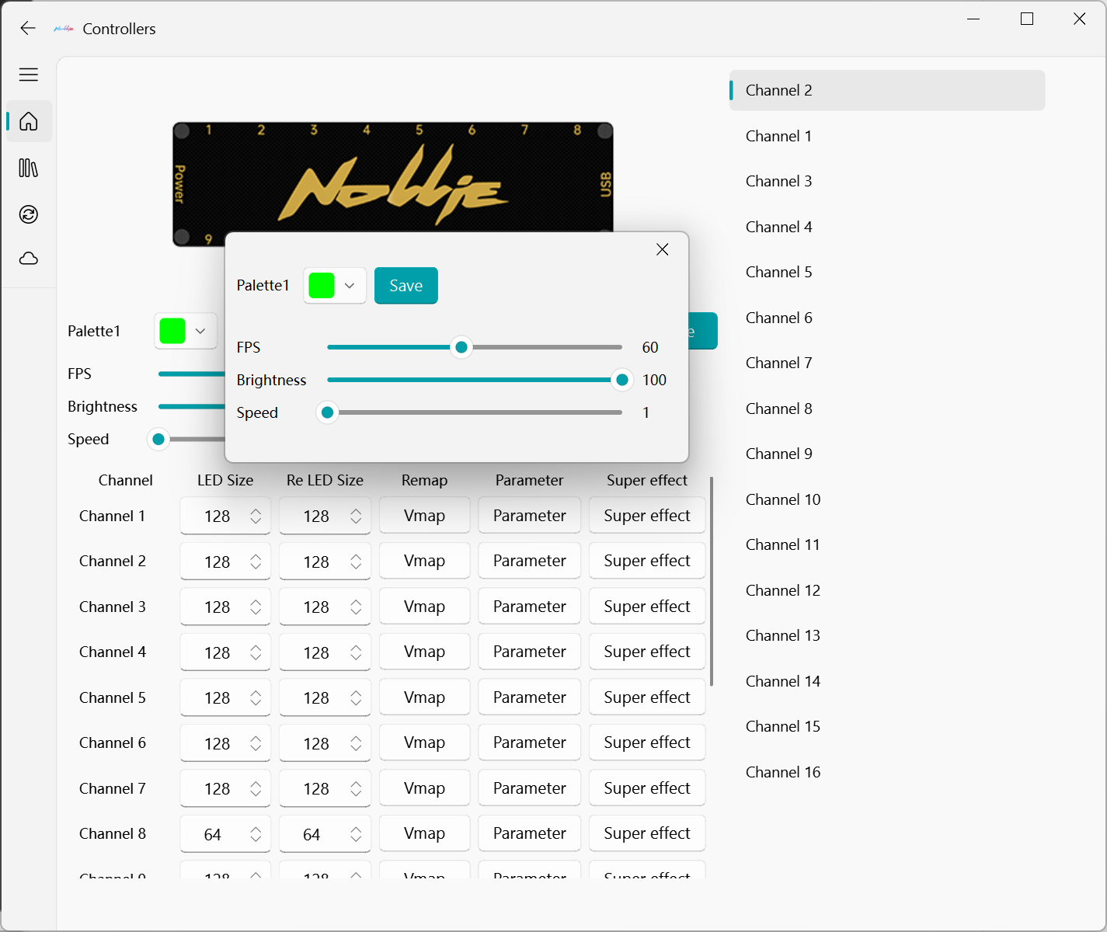This screenshot has height=932, width=1107.
Task: Open the hamburger navigation menu
Action: (x=29, y=75)
